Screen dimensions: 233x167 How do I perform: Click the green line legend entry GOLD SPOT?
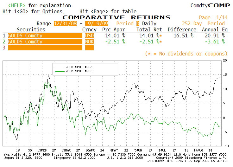click(74, 71)
